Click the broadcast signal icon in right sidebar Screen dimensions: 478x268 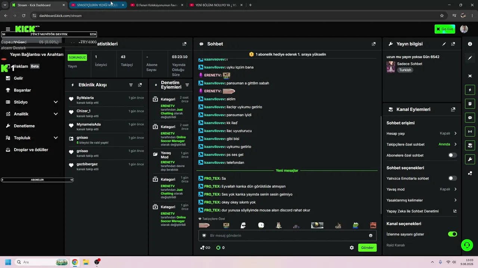470,131
